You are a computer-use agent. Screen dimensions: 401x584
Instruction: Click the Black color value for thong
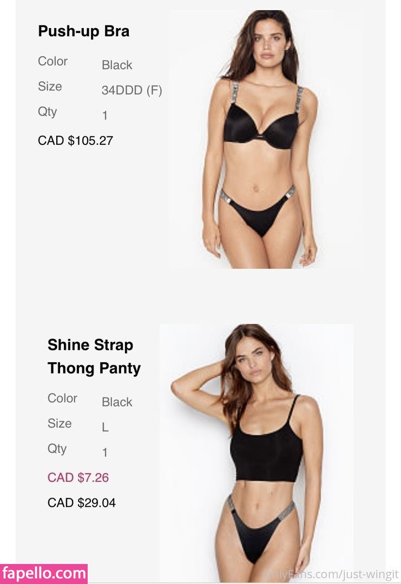117,402
